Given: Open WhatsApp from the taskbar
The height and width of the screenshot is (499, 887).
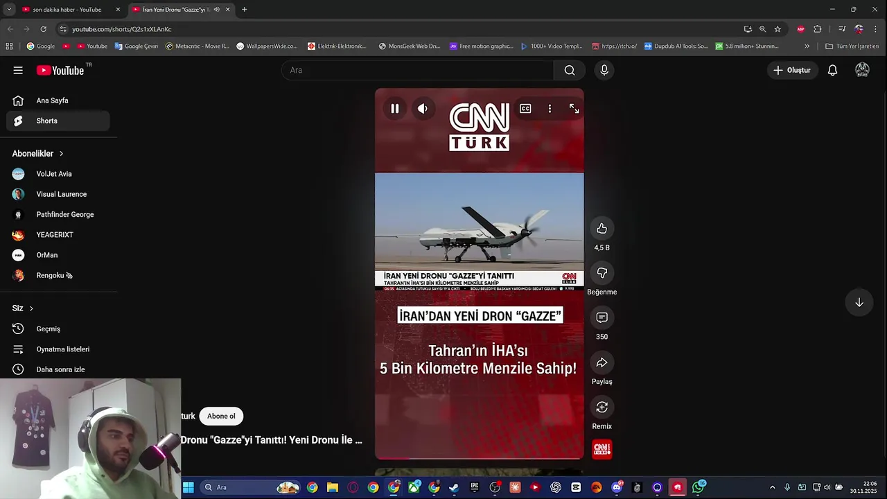Looking at the screenshot, I should [x=698, y=487].
